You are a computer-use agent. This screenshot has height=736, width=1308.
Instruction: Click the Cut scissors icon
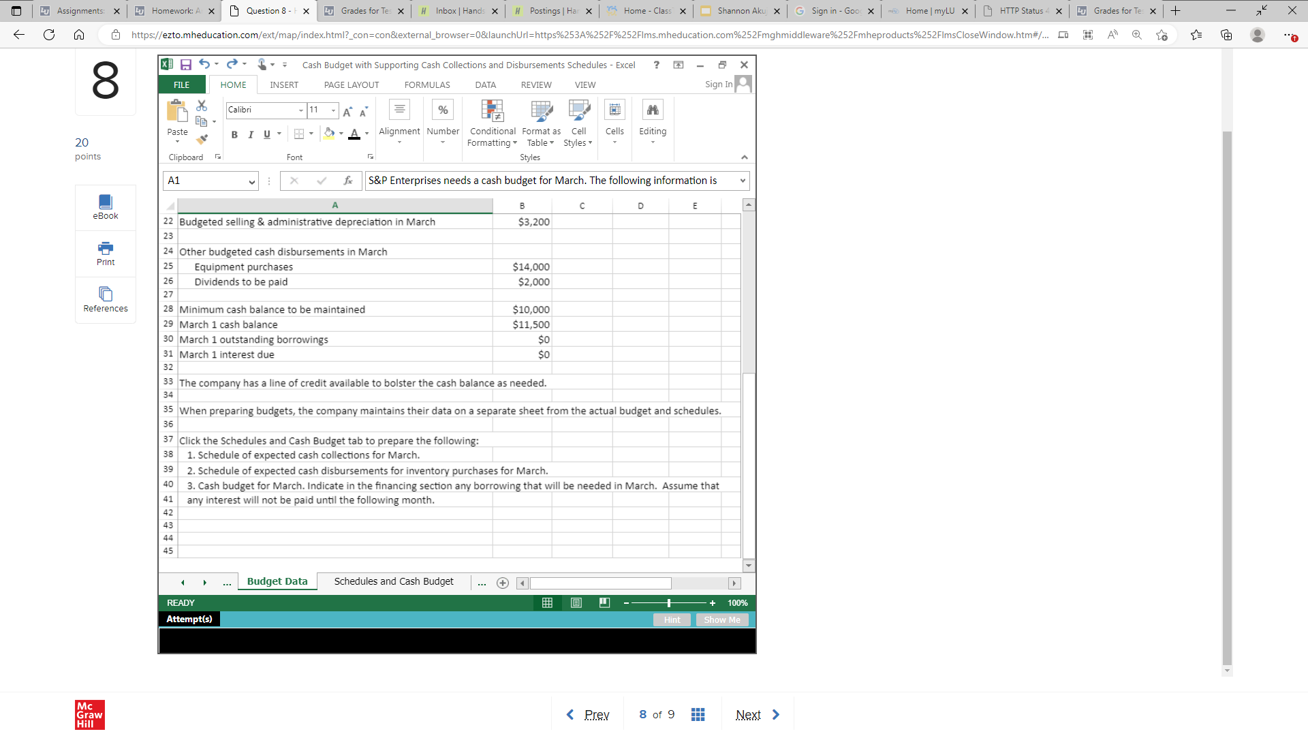202,106
